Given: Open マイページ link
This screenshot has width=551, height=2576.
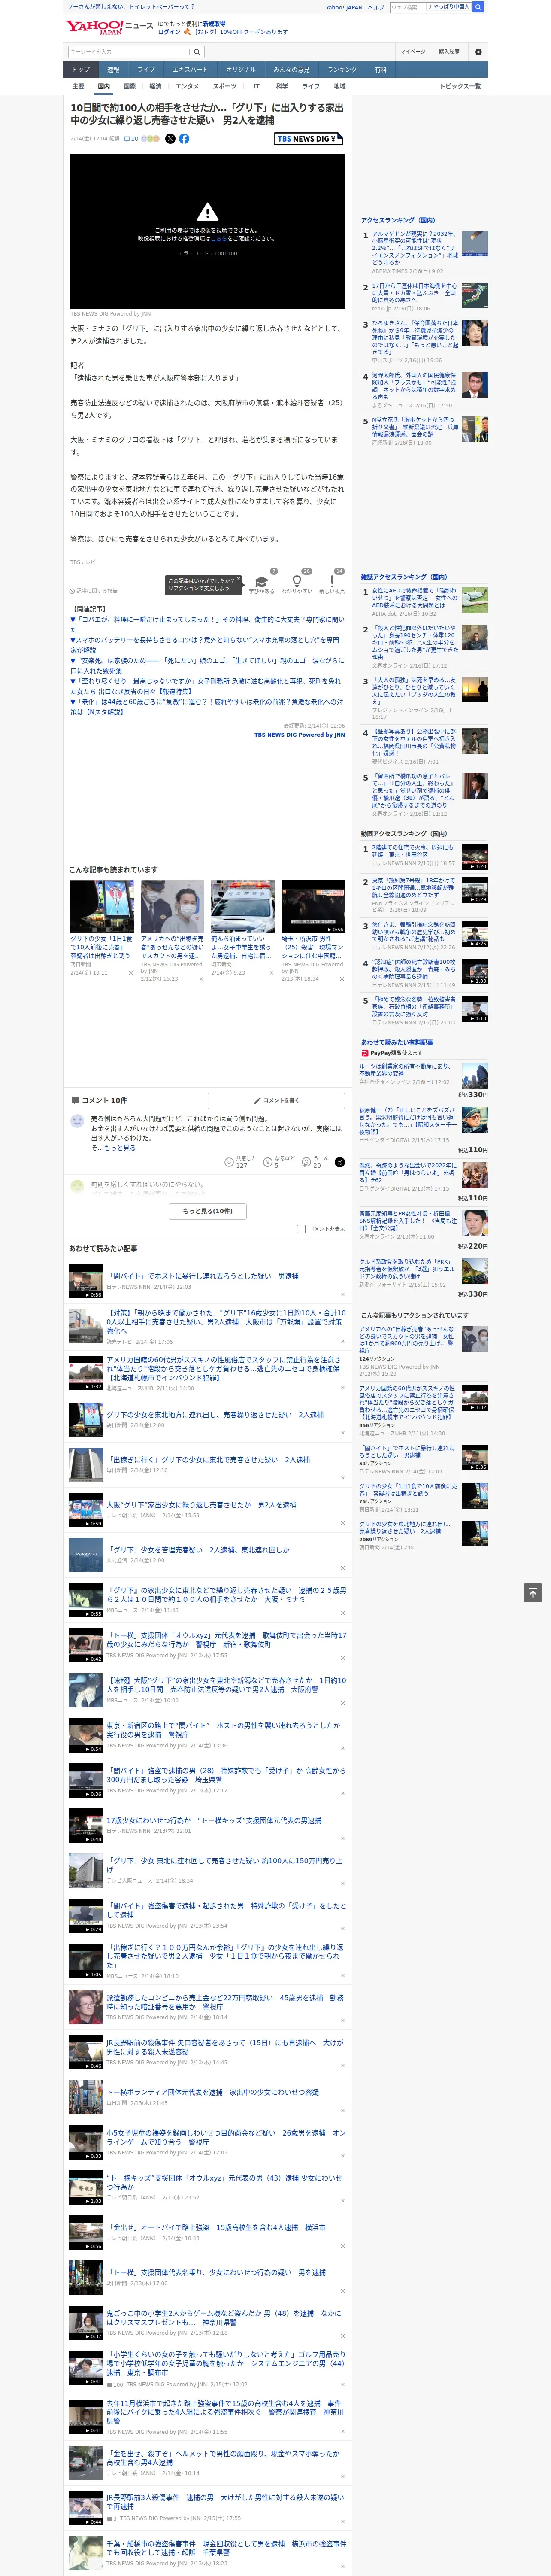Looking at the screenshot, I should point(412,51).
